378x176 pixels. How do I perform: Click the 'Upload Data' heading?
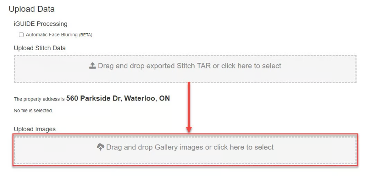click(32, 9)
